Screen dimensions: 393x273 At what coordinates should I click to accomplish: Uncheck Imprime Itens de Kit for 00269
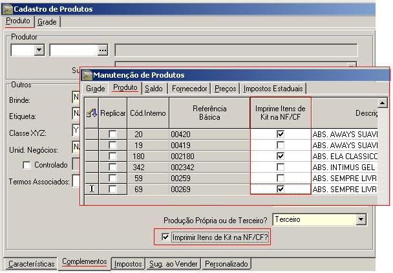click(281, 189)
